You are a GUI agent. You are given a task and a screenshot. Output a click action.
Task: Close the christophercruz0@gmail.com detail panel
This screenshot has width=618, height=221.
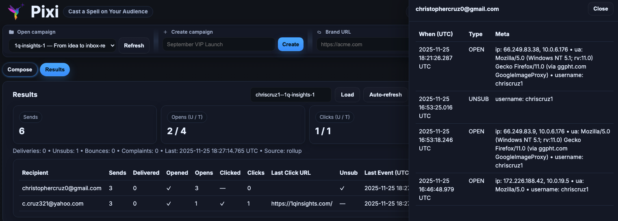(601, 9)
